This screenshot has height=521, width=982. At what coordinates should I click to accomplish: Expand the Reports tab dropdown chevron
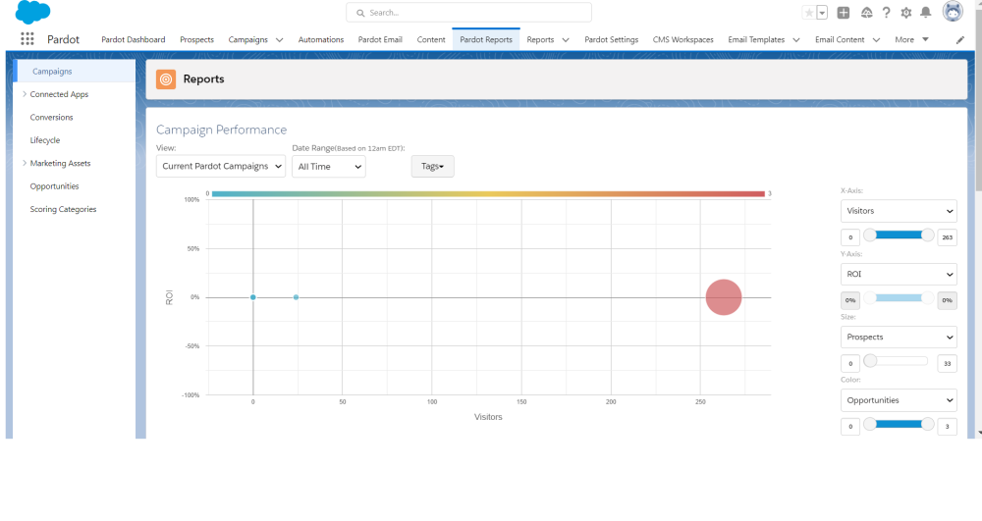tap(566, 40)
